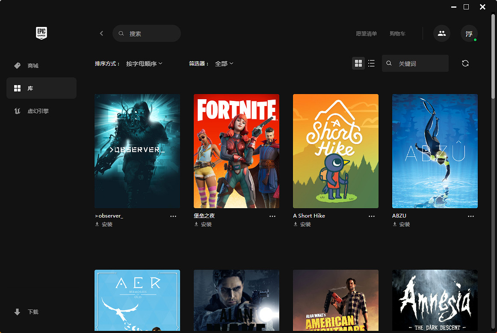Go back with the back arrow
497x333 pixels.
tap(101, 33)
